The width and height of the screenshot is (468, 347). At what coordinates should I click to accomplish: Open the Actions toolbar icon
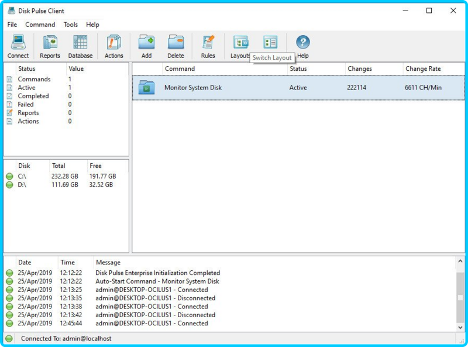point(113,42)
